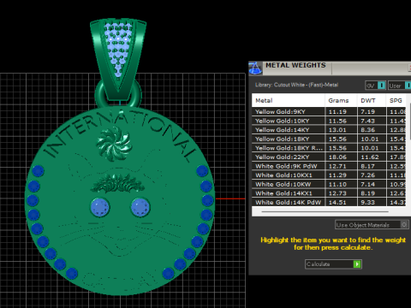Viewport: 411px width, 308px height.
Task: Select the White Gold:10KX1 row
Action: 329,175
